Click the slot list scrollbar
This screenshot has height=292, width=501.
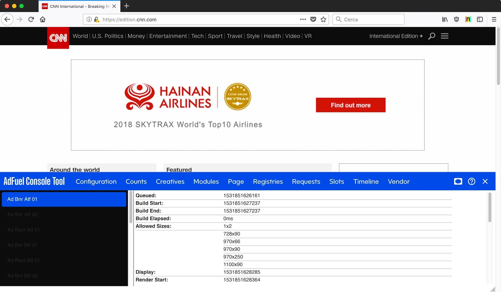click(x=131, y=207)
